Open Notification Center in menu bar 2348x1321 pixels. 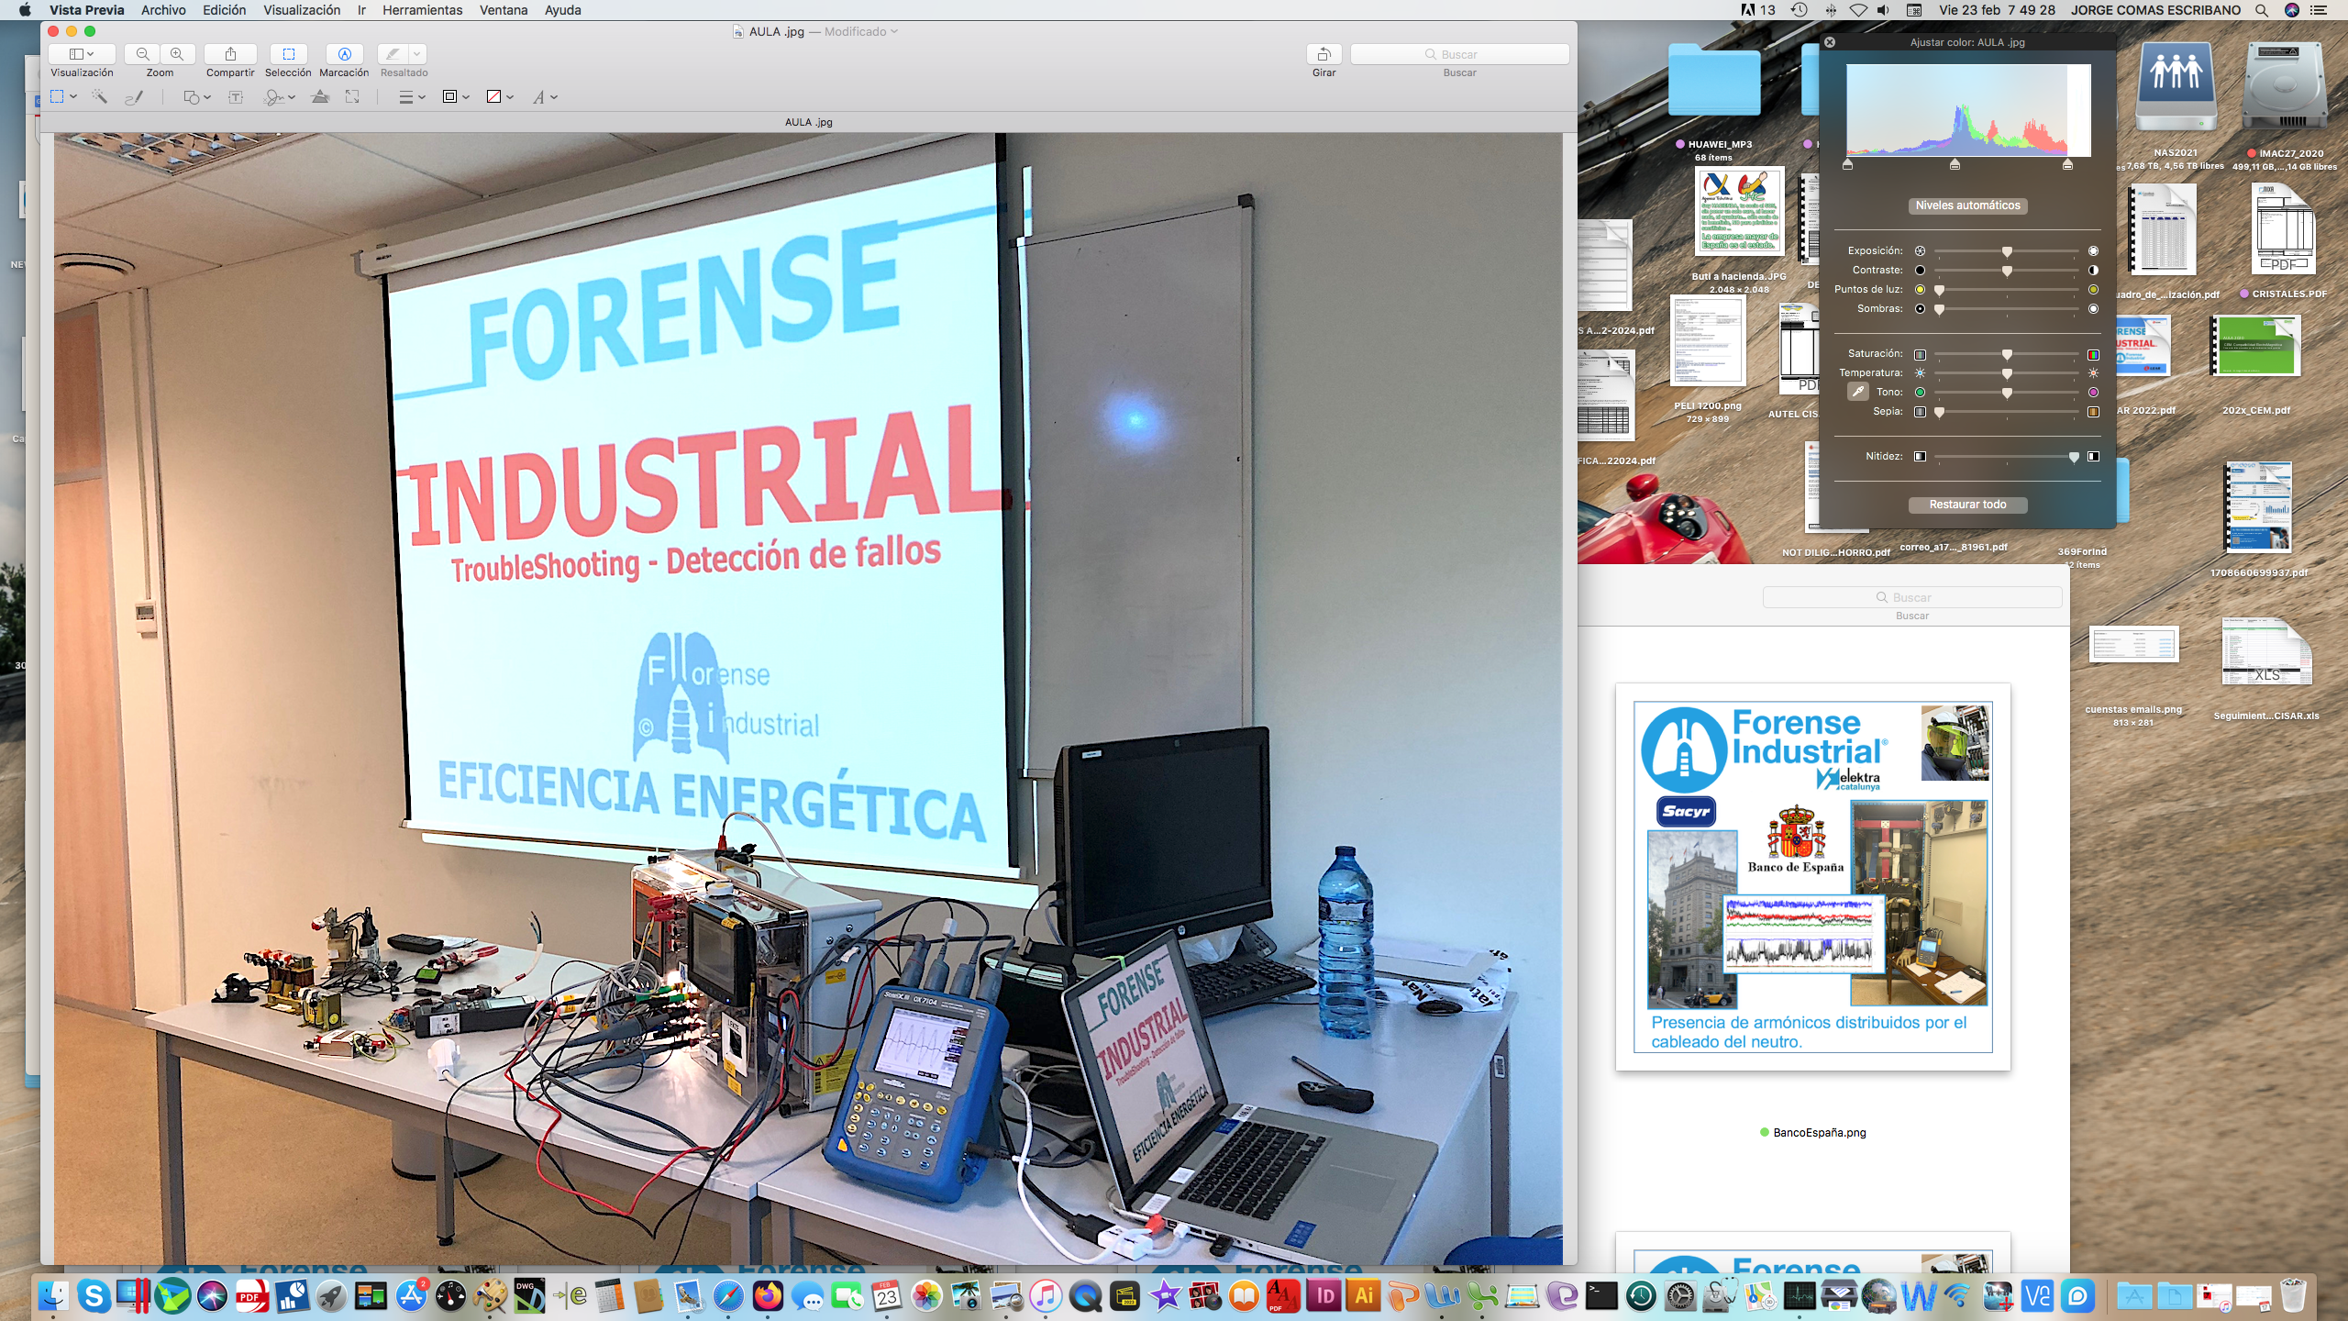2319,10
